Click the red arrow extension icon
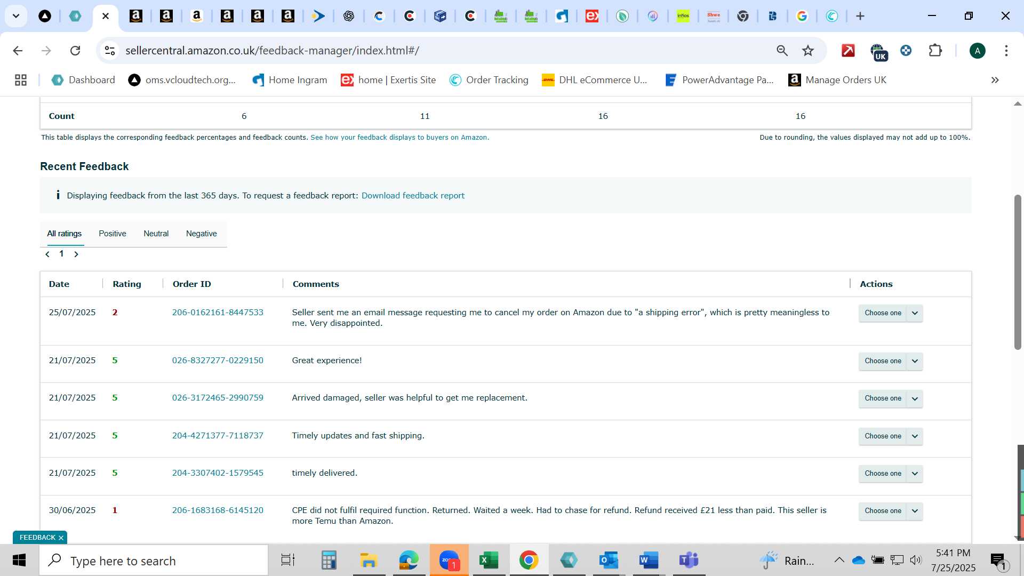The width and height of the screenshot is (1024, 576). coord(848,51)
